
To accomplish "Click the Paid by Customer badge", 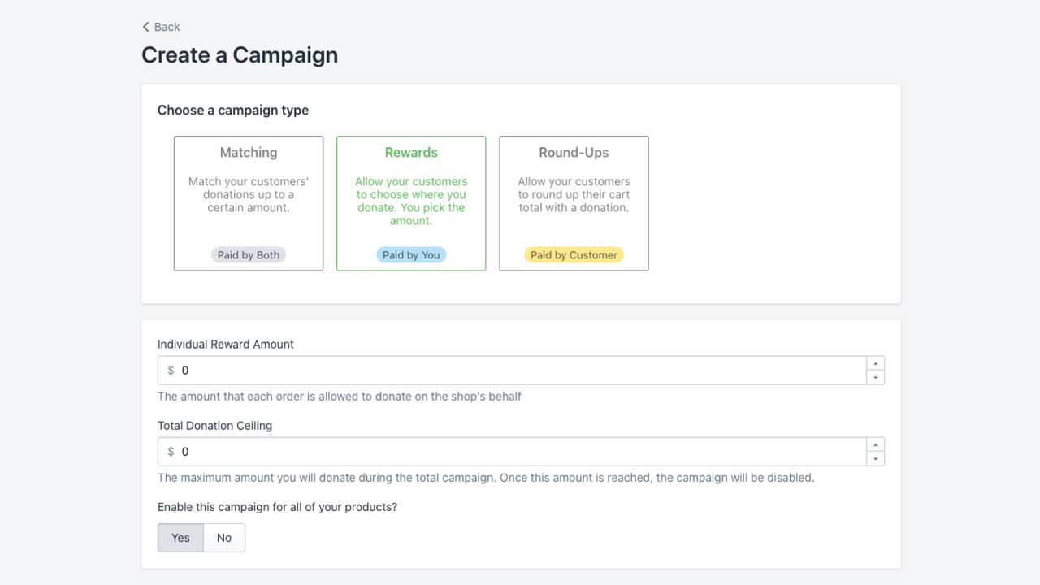I will coord(574,254).
